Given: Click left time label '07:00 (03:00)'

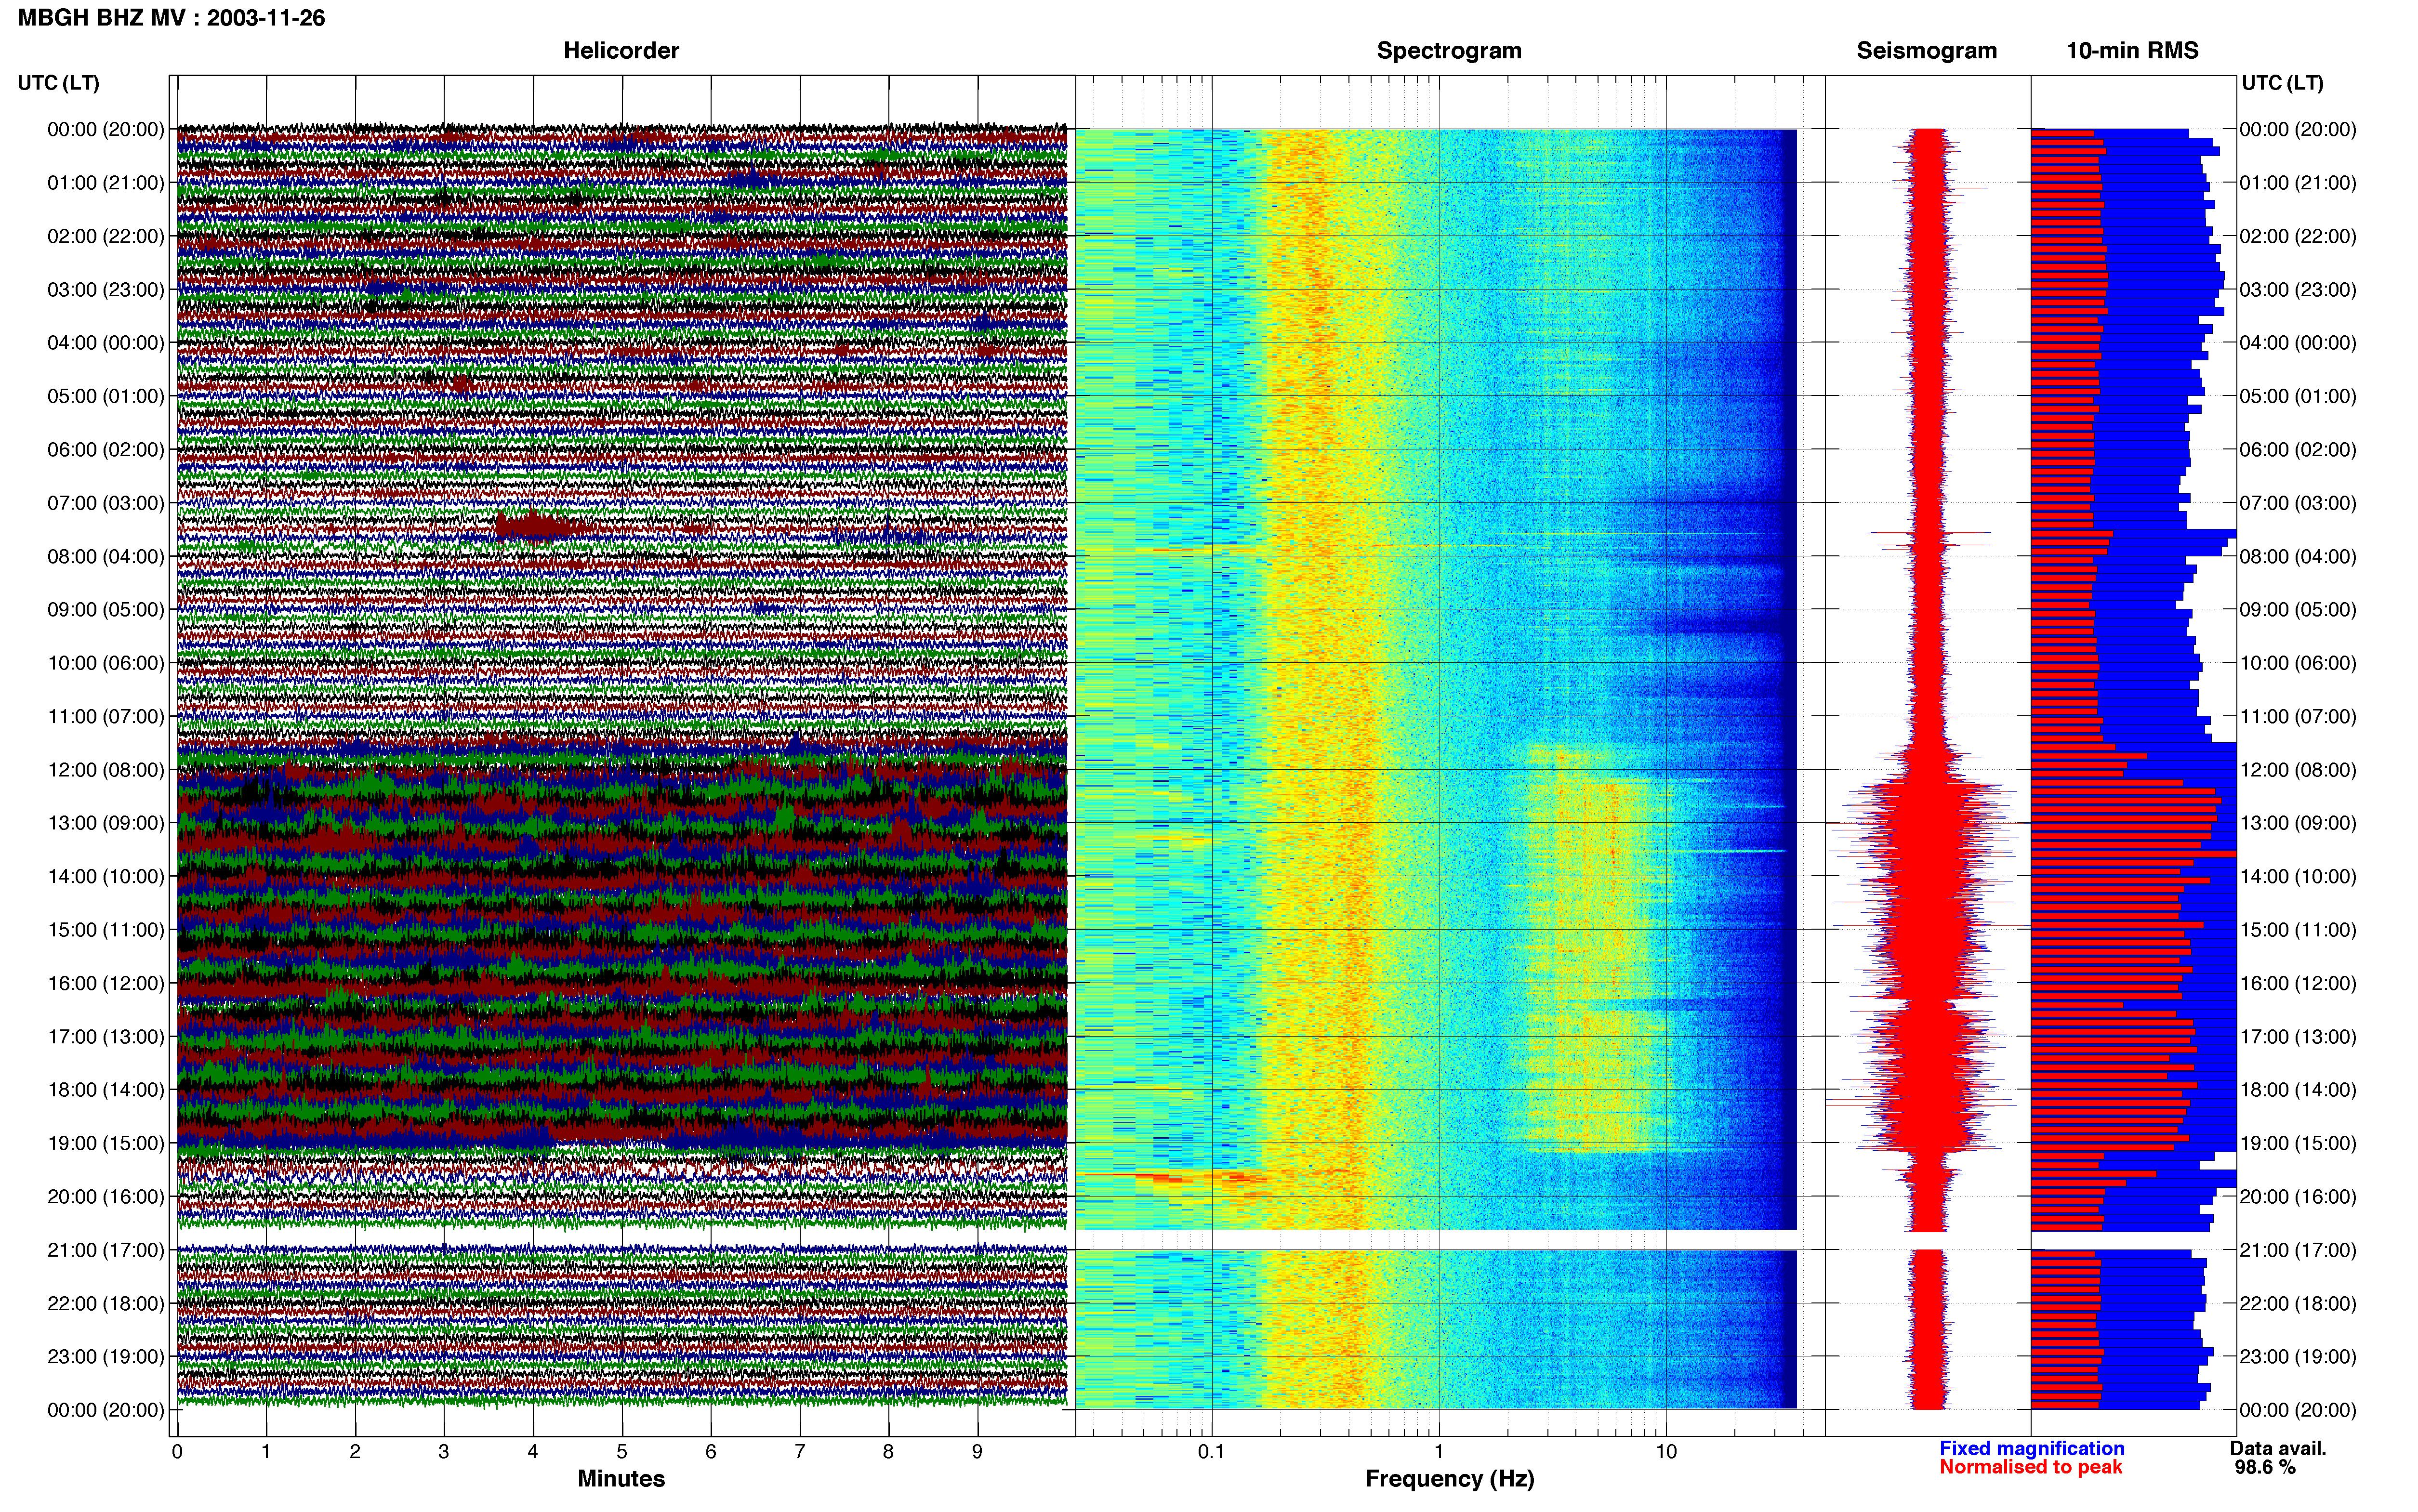Looking at the screenshot, I should coord(106,503).
